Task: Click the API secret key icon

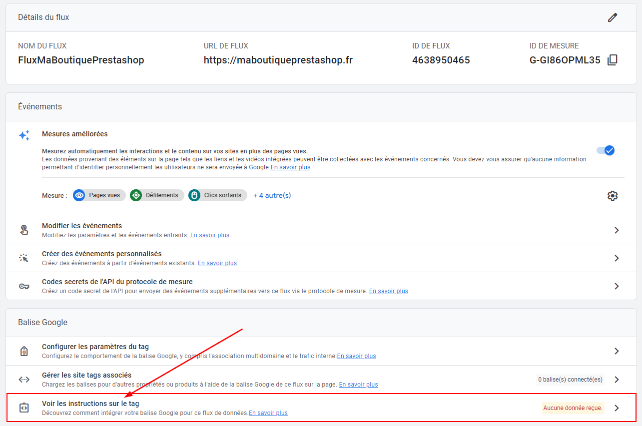Action: pos(24,286)
